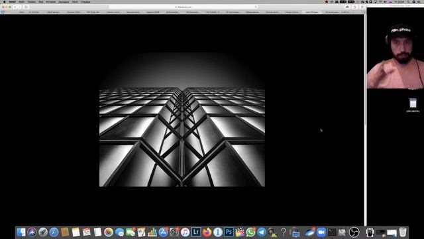Open iTunes music note icon in Dock
The height and width of the screenshot is (239, 424).
coord(185,232)
